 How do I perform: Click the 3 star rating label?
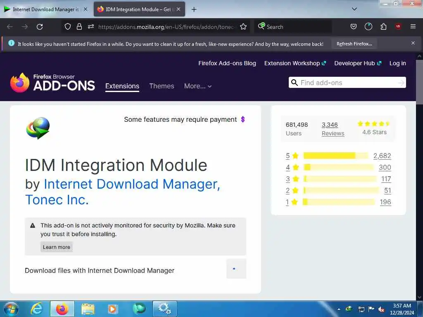pyautogui.click(x=292, y=179)
